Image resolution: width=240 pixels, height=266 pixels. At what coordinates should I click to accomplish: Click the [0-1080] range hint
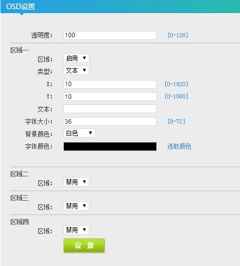(176, 96)
